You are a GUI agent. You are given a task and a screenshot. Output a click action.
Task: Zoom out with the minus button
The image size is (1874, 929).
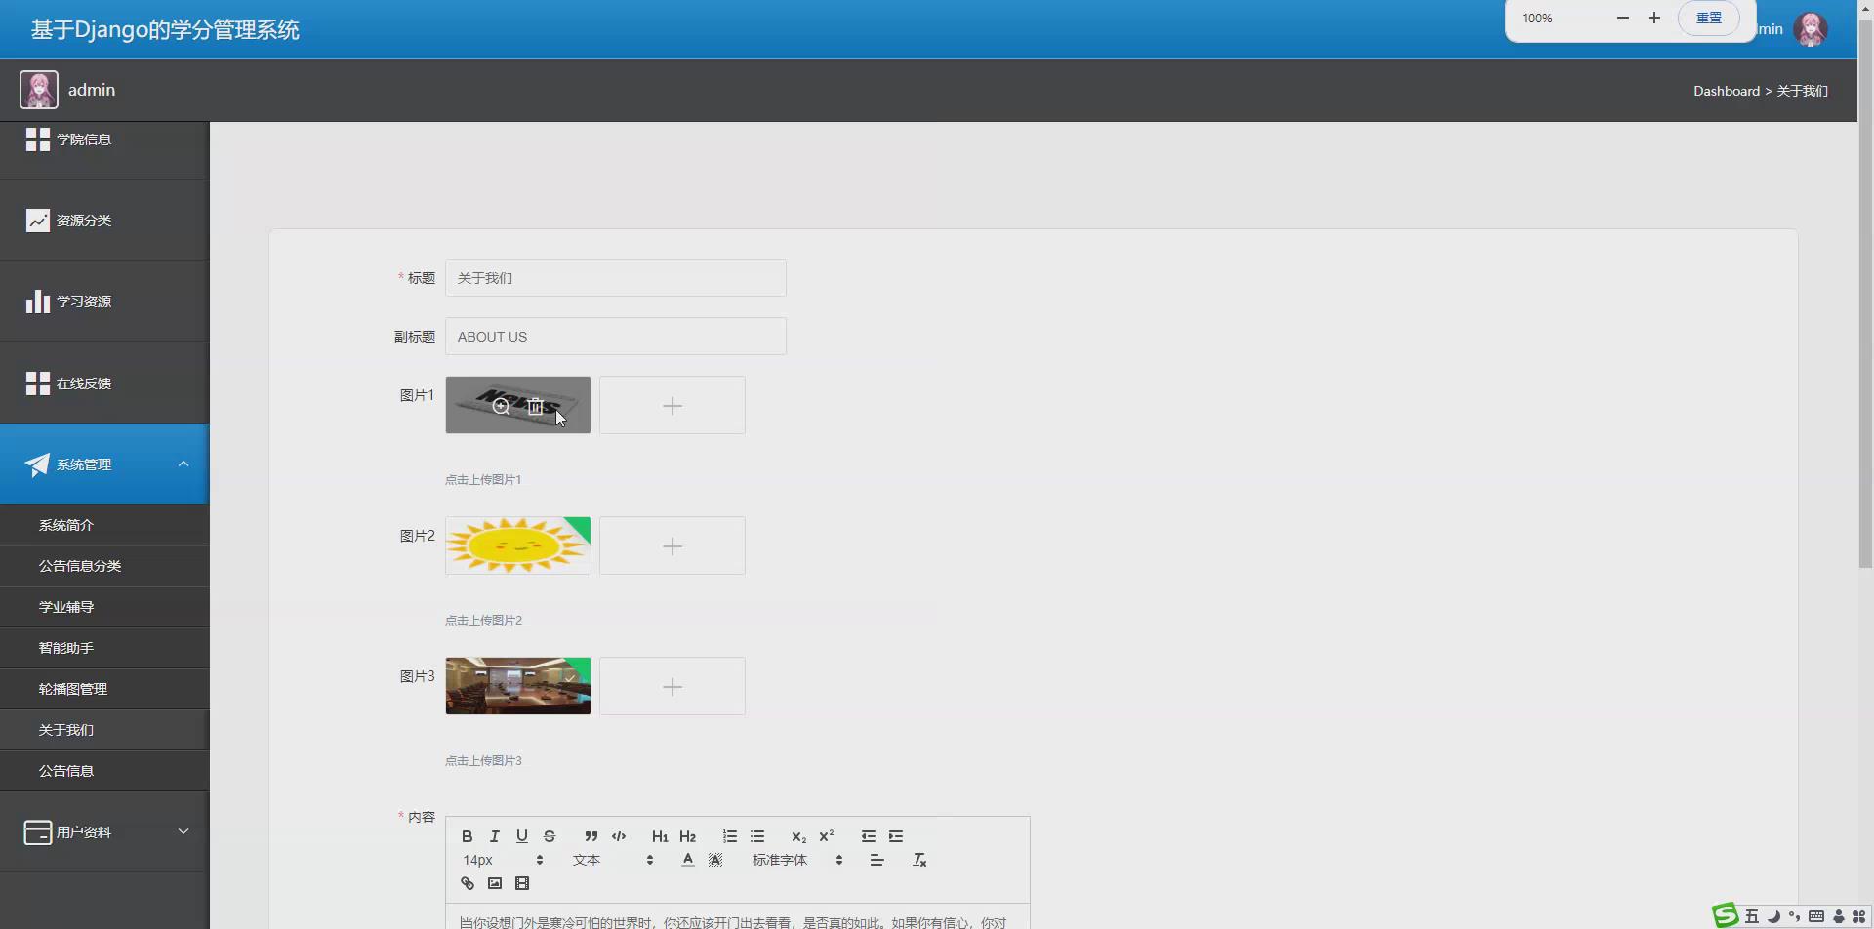[1622, 18]
